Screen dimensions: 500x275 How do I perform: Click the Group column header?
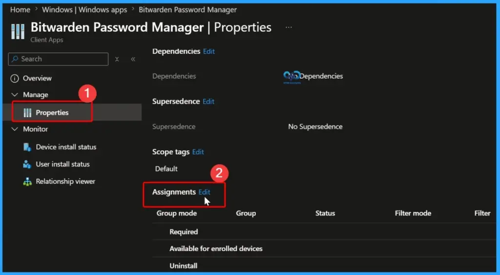pyautogui.click(x=246, y=213)
